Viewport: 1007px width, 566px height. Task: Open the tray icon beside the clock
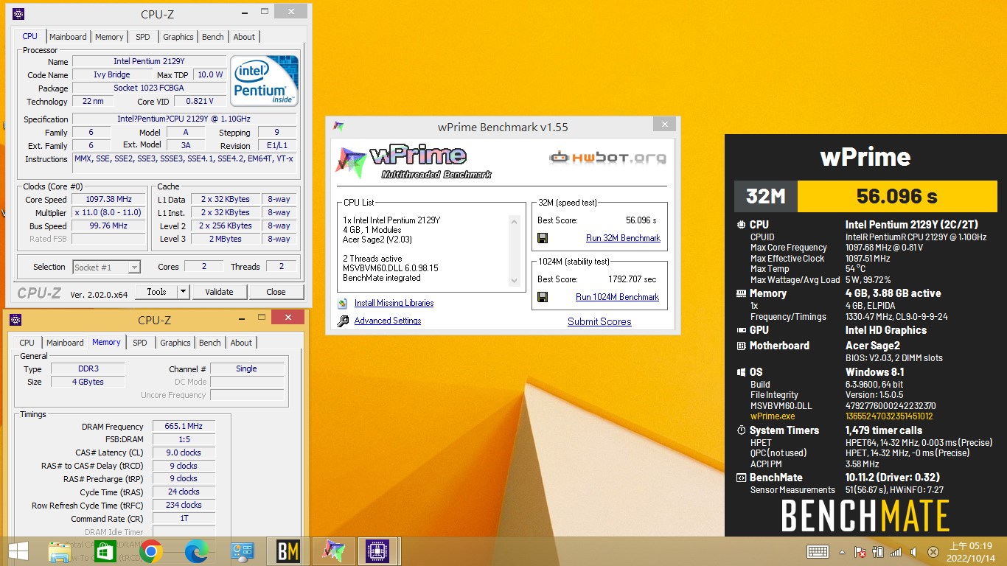(x=933, y=552)
